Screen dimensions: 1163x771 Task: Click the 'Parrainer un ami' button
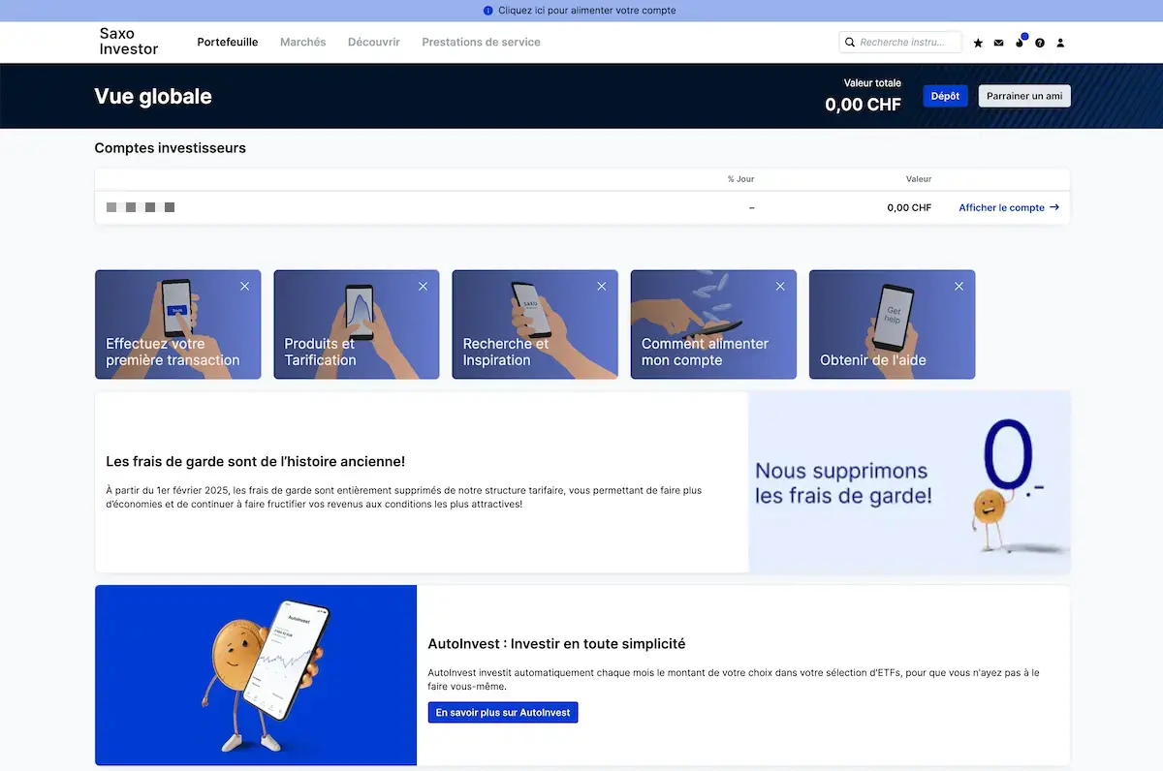1024,96
